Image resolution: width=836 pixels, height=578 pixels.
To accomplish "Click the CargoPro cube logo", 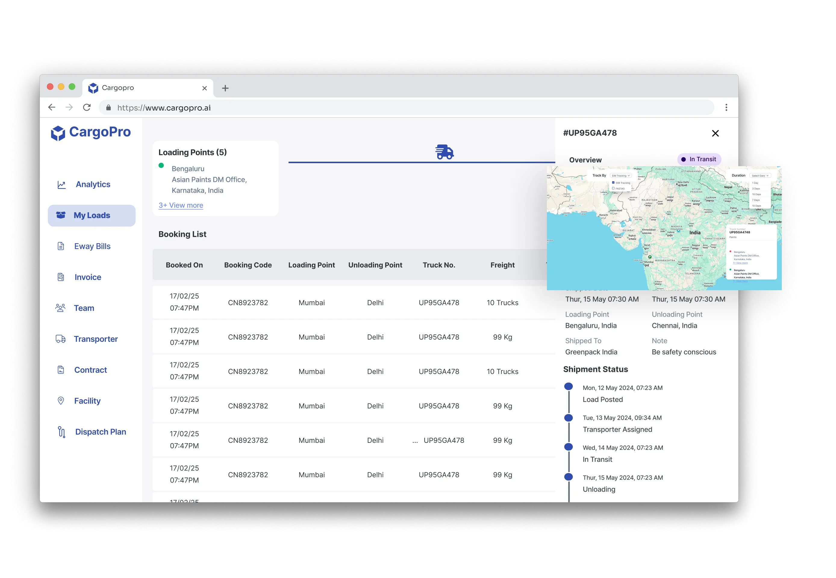I will tap(58, 133).
